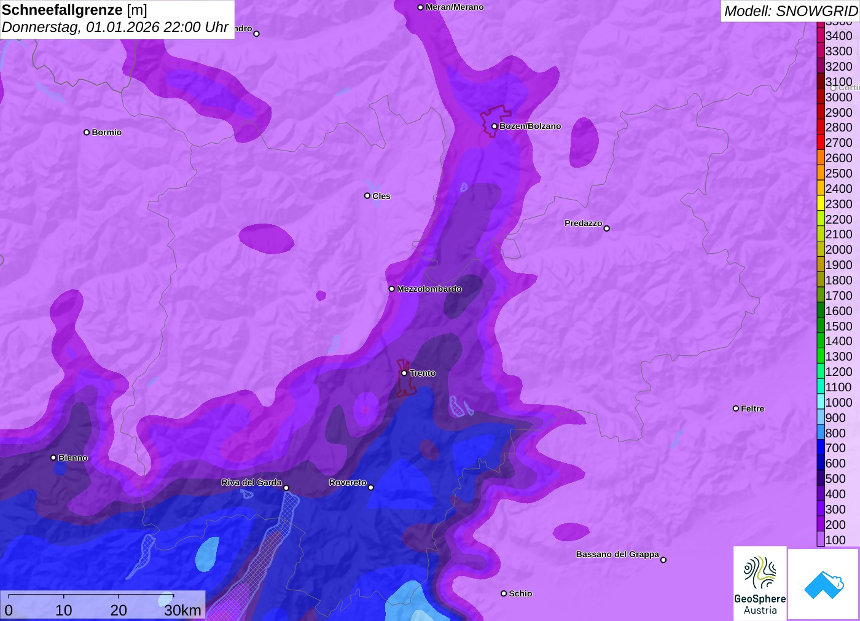Viewport: 860px width, 621px height.
Task: Click the Bozen/Bolzano city marker dot
Action: (494, 126)
